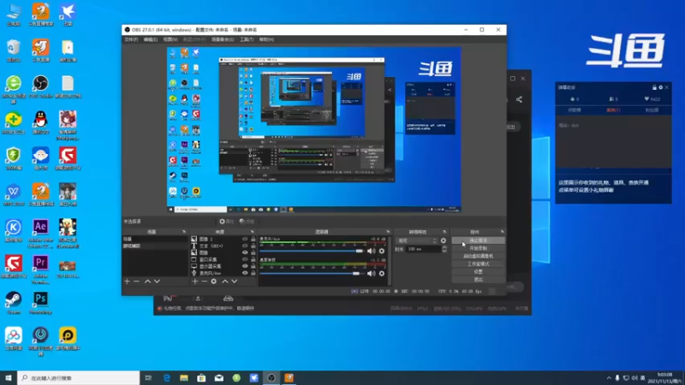Move selected source up with arrow
The height and width of the screenshot is (385, 685).
[x=225, y=281]
